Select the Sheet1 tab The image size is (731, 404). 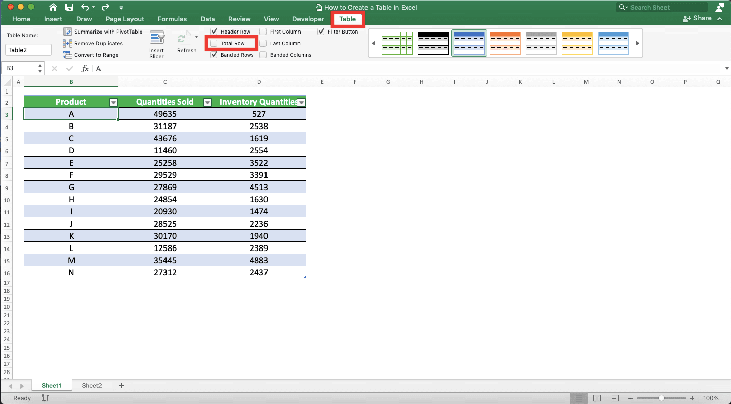[x=51, y=386]
